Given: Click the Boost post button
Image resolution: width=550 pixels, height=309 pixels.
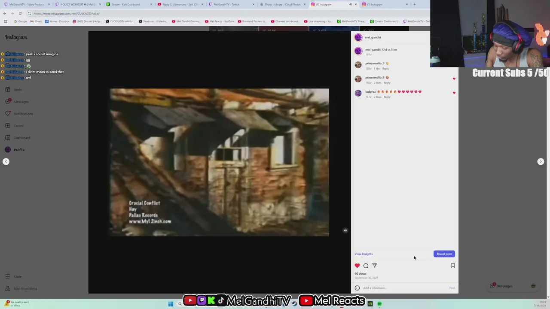Looking at the screenshot, I should pos(444,254).
